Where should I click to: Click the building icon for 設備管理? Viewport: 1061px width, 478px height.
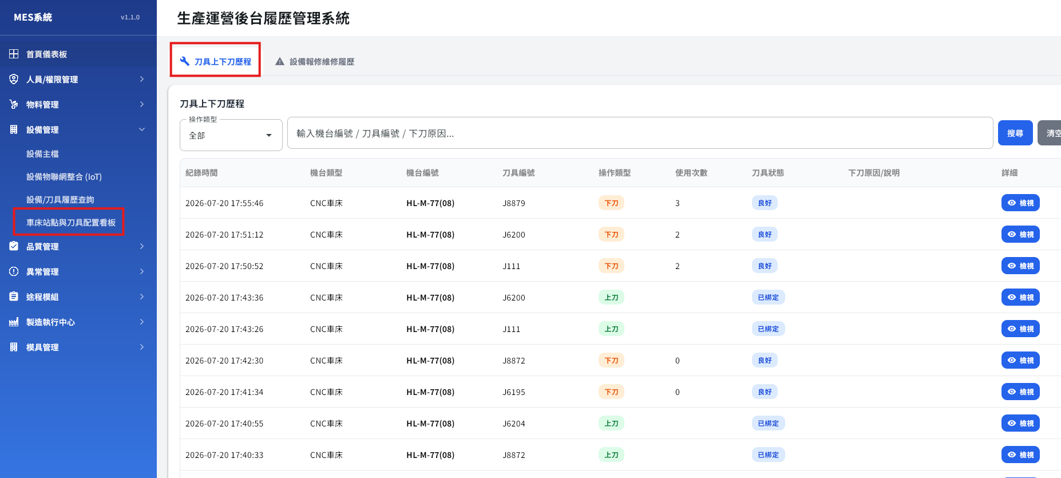coord(14,129)
